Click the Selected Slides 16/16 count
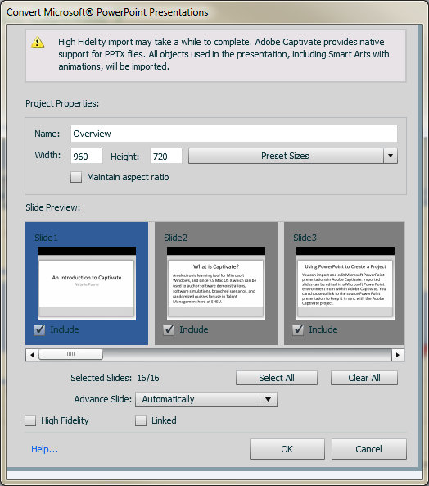The height and width of the screenshot is (486, 429). click(x=148, y=378)
